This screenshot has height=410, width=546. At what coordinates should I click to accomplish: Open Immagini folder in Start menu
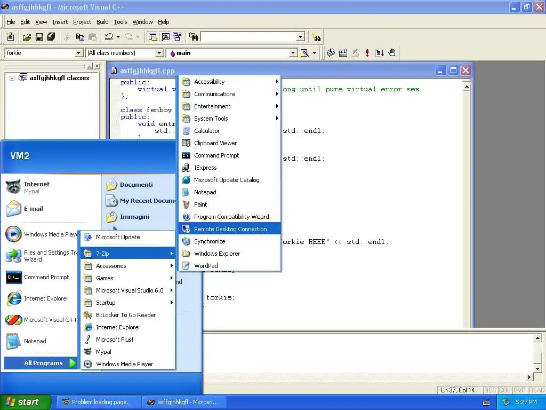click(139, 217)
